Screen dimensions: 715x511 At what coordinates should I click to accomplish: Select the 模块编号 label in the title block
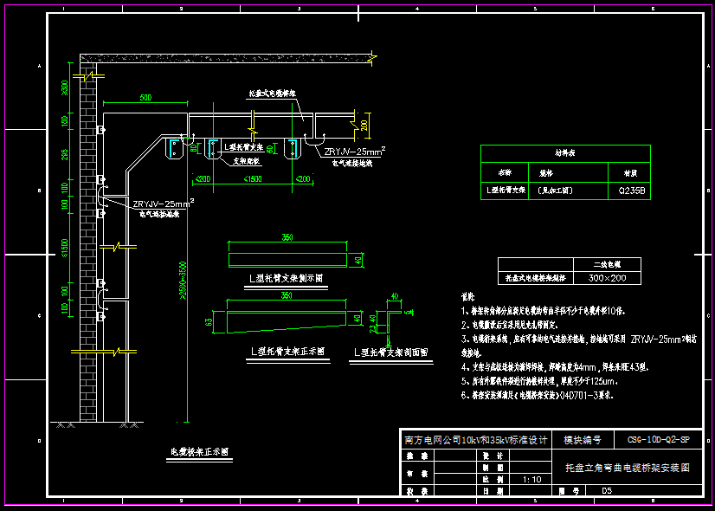coord(583,440)
